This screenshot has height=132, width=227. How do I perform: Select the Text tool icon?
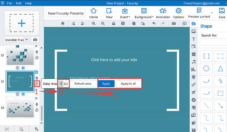coord(193,39)
